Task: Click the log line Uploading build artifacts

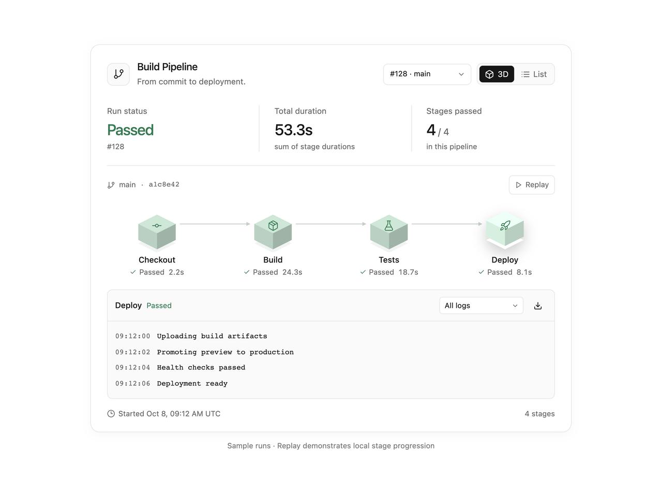Action: 212,336
